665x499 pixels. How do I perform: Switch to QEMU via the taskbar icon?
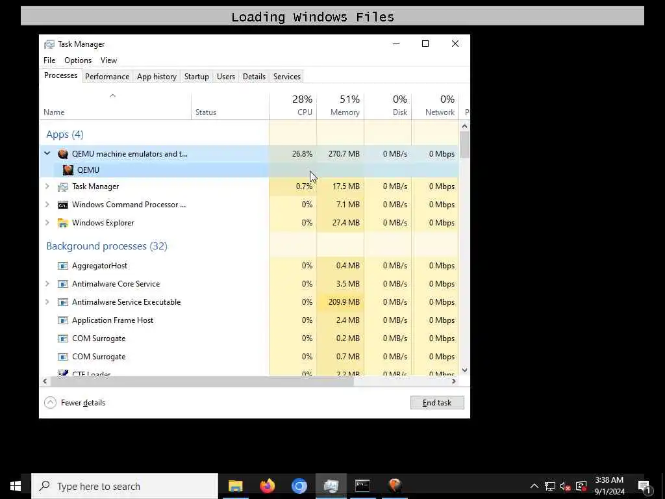394,485
